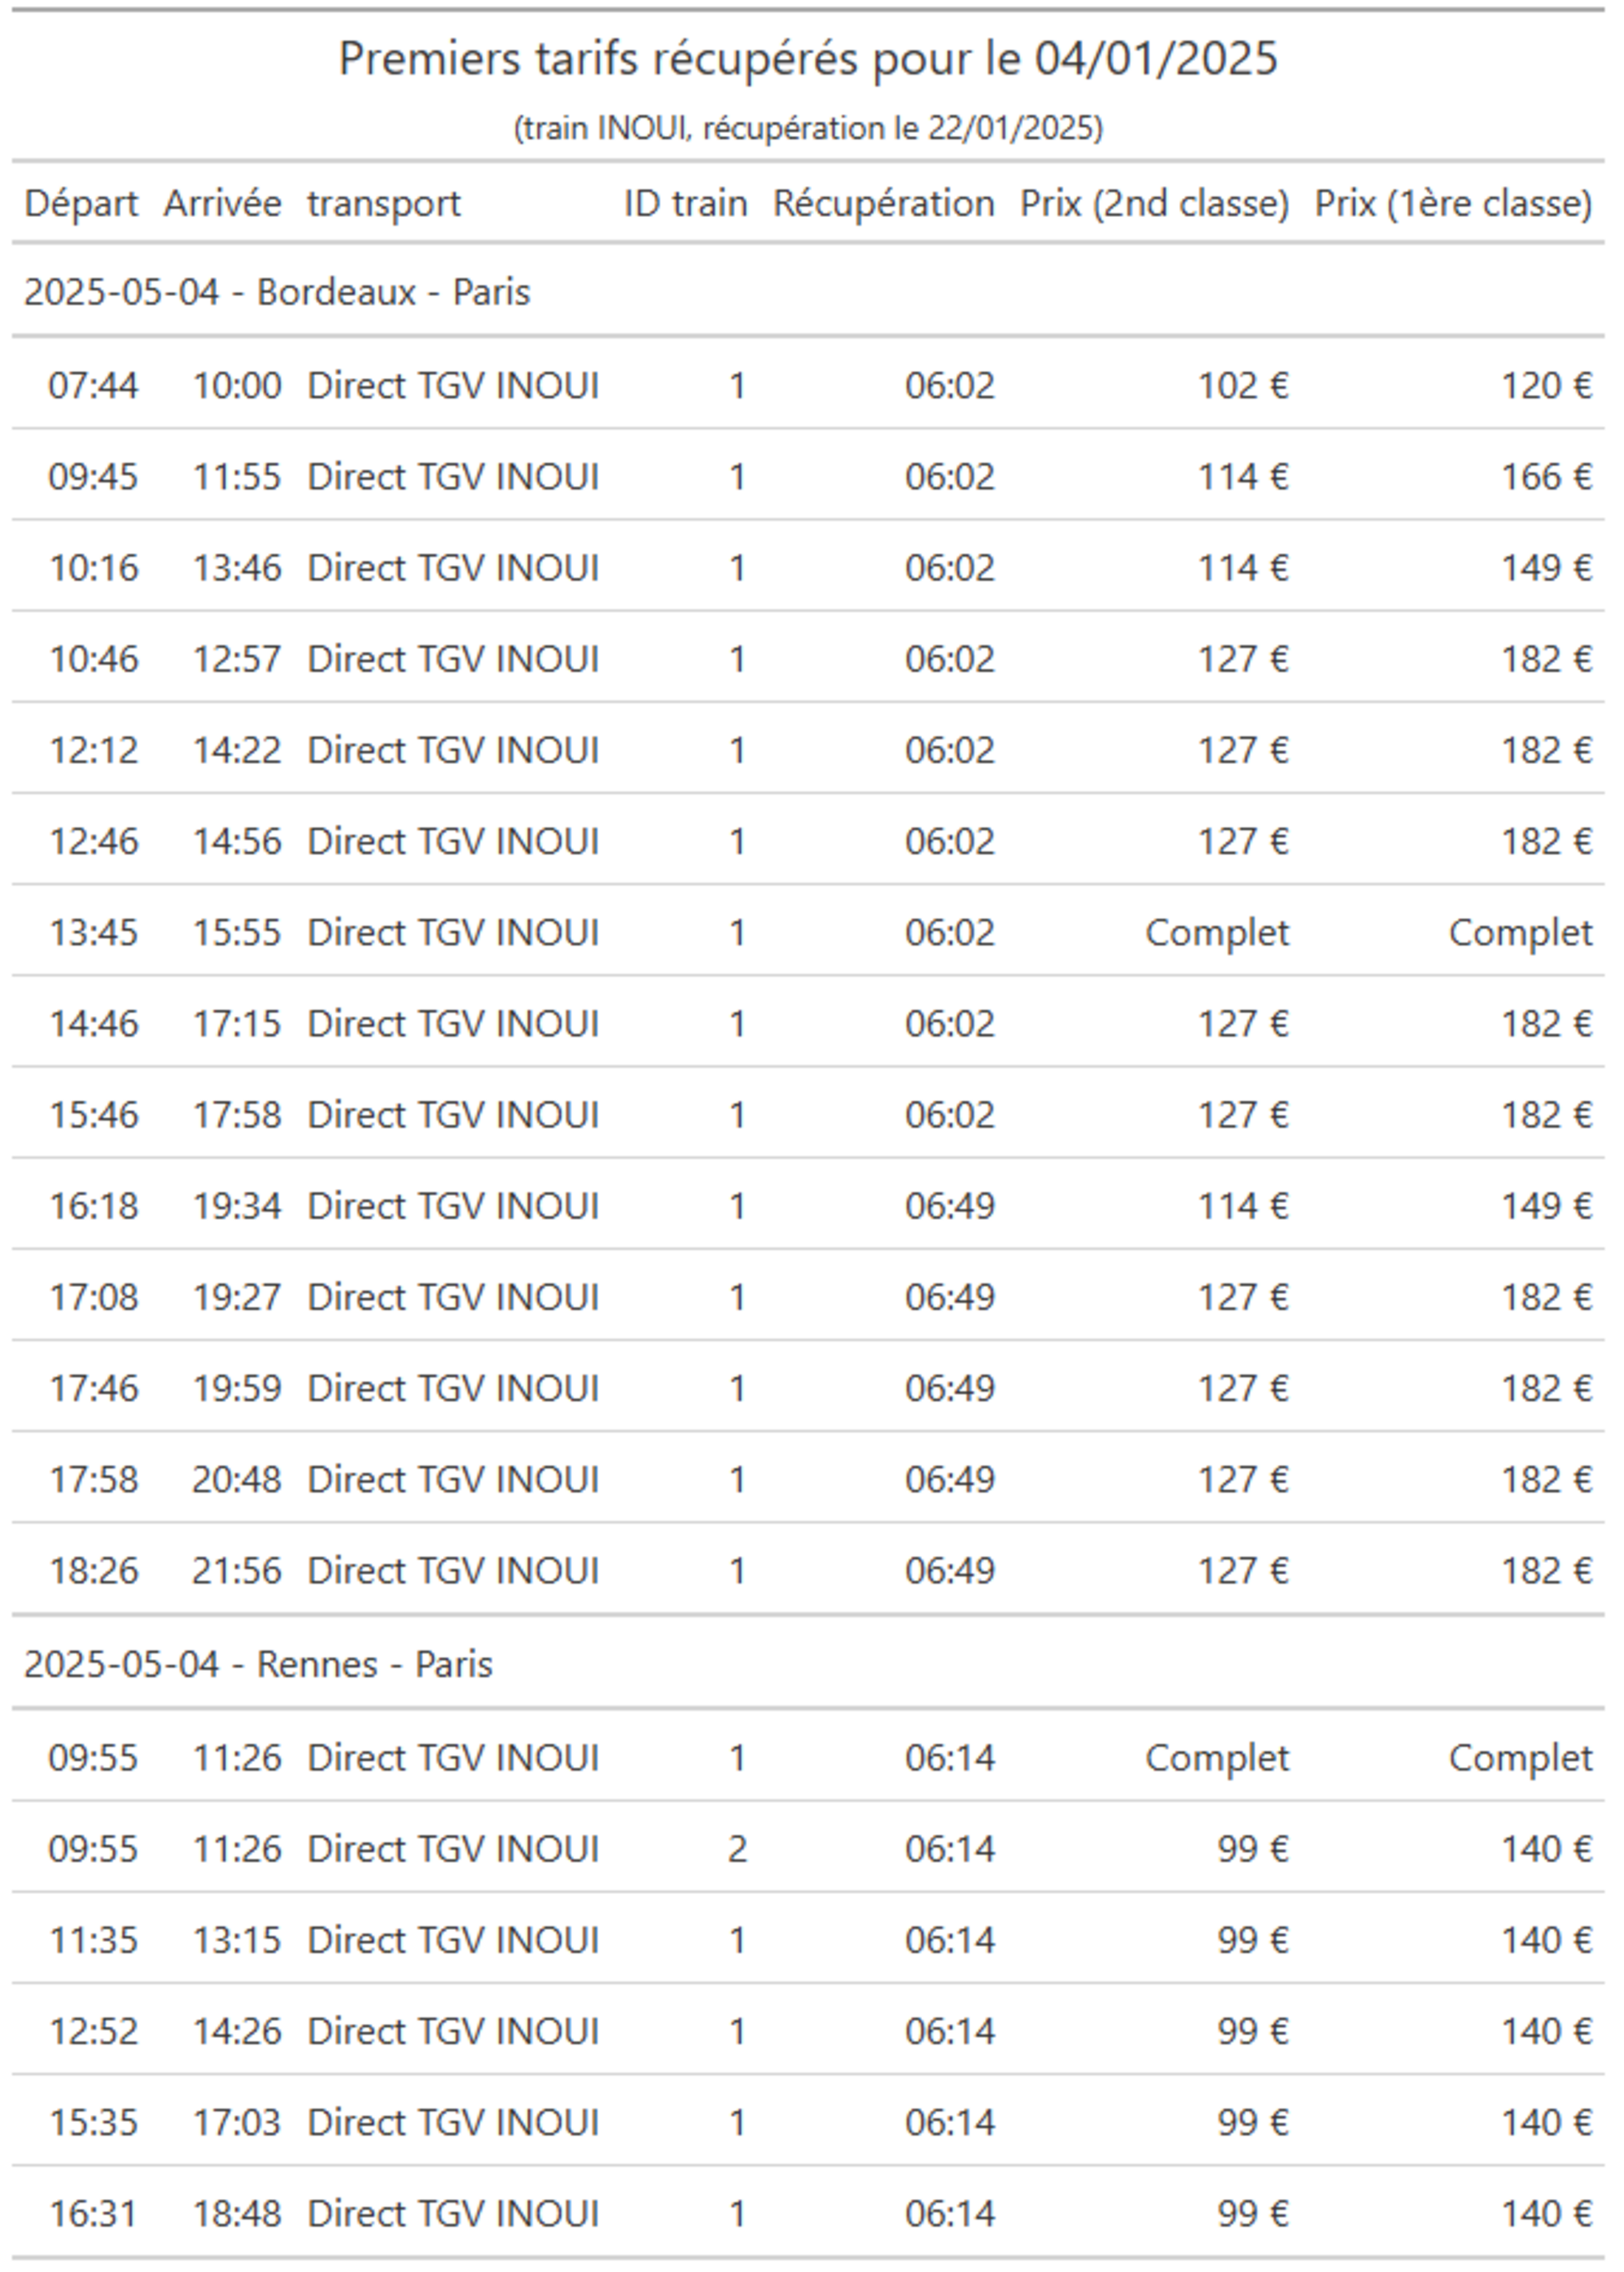The image size is (1624, 2272).
Task: Click the 07:44 departure time cell
Action: [93, 386]
